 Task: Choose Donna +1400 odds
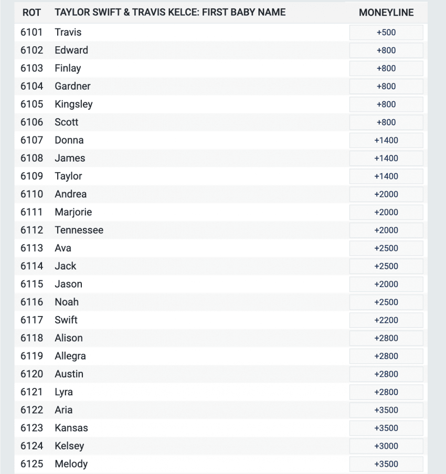pyautogui.click(x=386, y=140)
